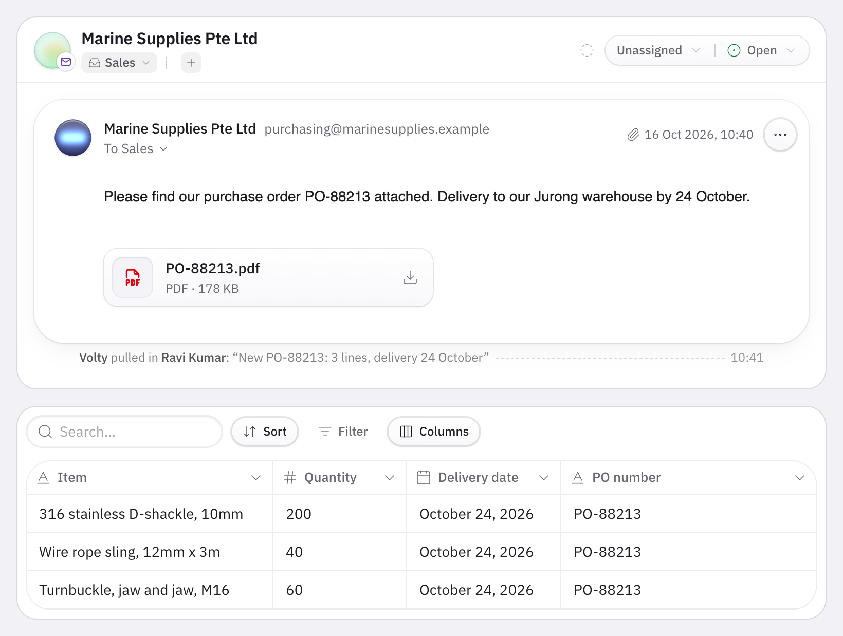Click the Sort button
Screen dimensions: 843x636
pos(265,432)
